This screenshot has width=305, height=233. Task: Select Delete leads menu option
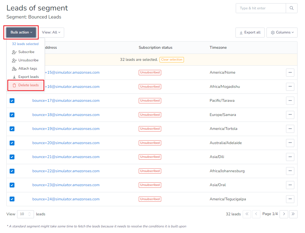(x=26, y=85)
